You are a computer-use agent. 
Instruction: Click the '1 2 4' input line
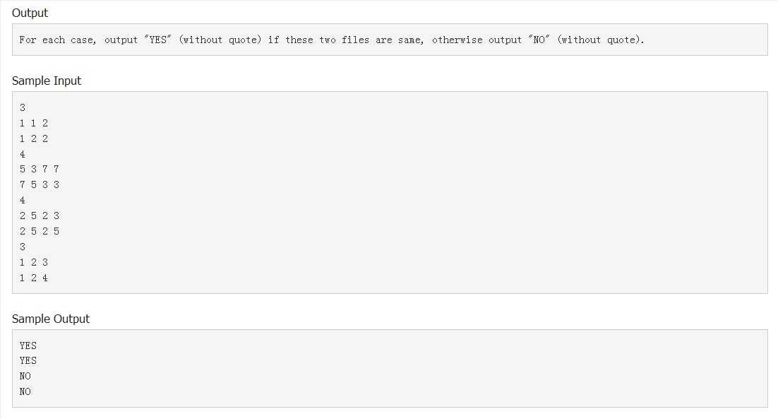pos(34,278)
